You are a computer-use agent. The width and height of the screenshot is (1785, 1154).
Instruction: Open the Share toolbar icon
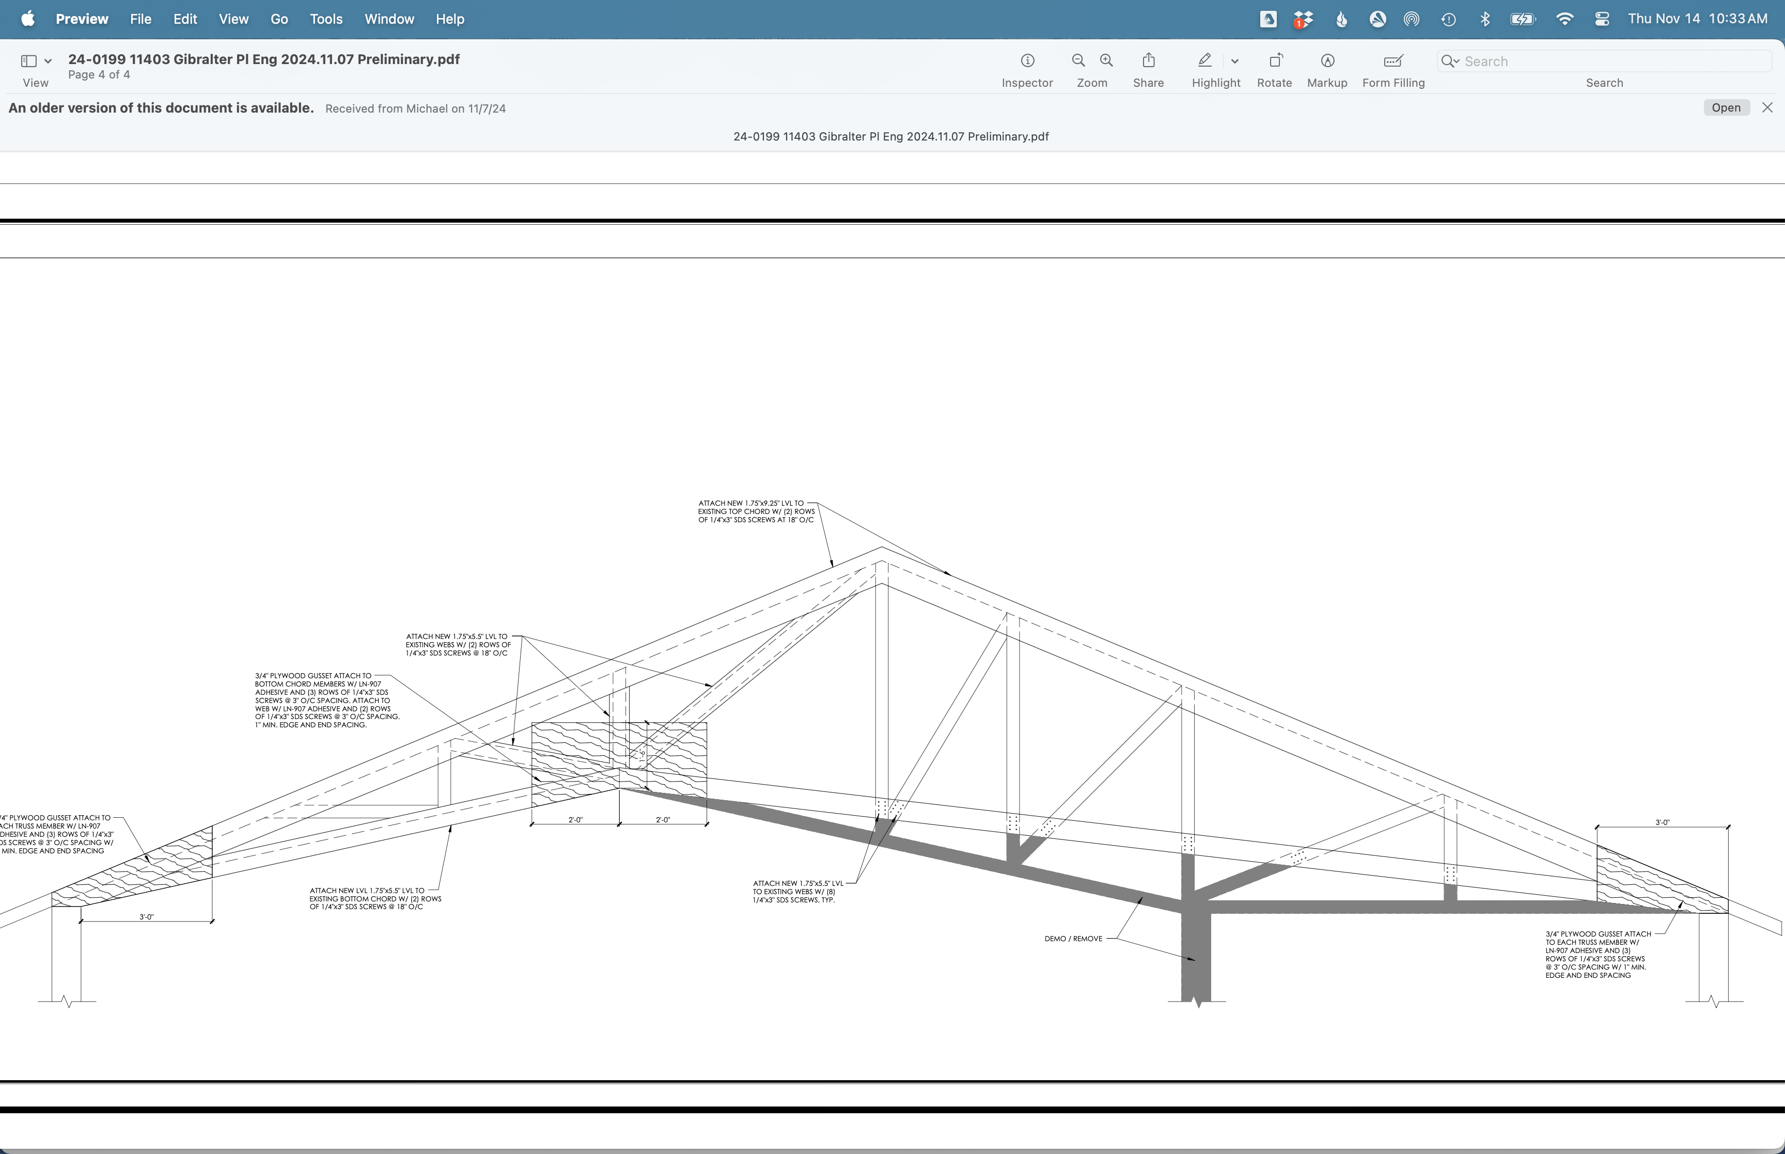click(1148, 61)
